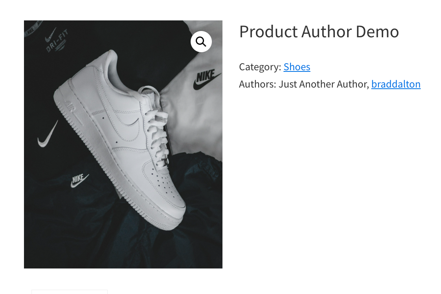Screen dimensions: 441x294
Task: Click the Dri-FIT logo in the photo
Action: pyautogui.click(x=57, y=40)
